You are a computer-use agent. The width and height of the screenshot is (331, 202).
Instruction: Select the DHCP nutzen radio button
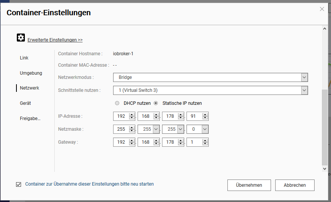pyautogui.click(x=117, y=103)
